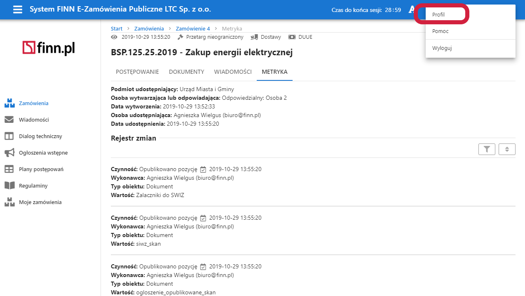Viewport: 525px width, 296px height.
Task: Go to Zamówienia in breadcrumb
Action: (149, 28)
